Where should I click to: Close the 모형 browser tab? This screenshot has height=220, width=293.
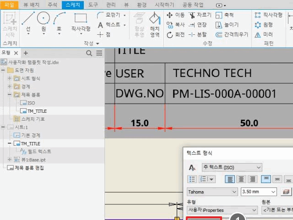point(16,53)
